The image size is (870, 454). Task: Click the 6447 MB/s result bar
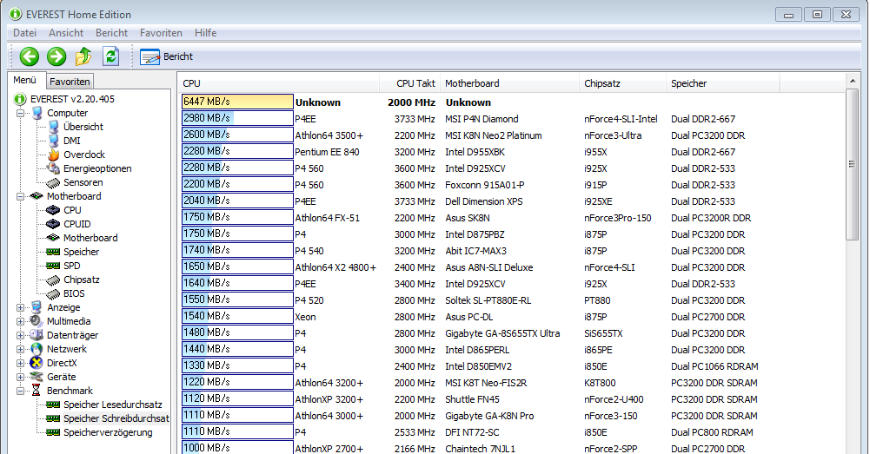click(x=237, y=102)
